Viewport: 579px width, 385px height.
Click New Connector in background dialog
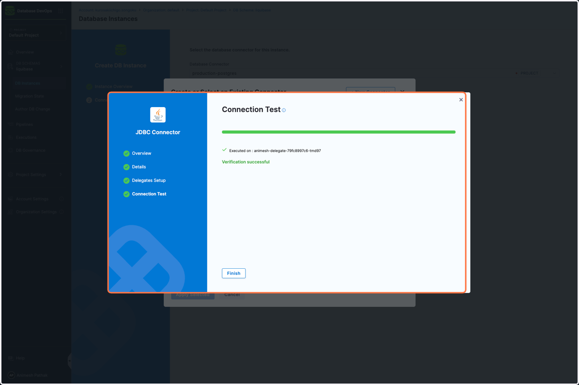pos(371,90)
